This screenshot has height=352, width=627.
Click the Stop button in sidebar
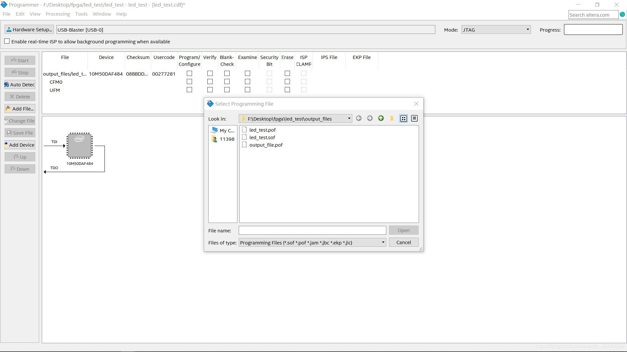tap(20, 72)
